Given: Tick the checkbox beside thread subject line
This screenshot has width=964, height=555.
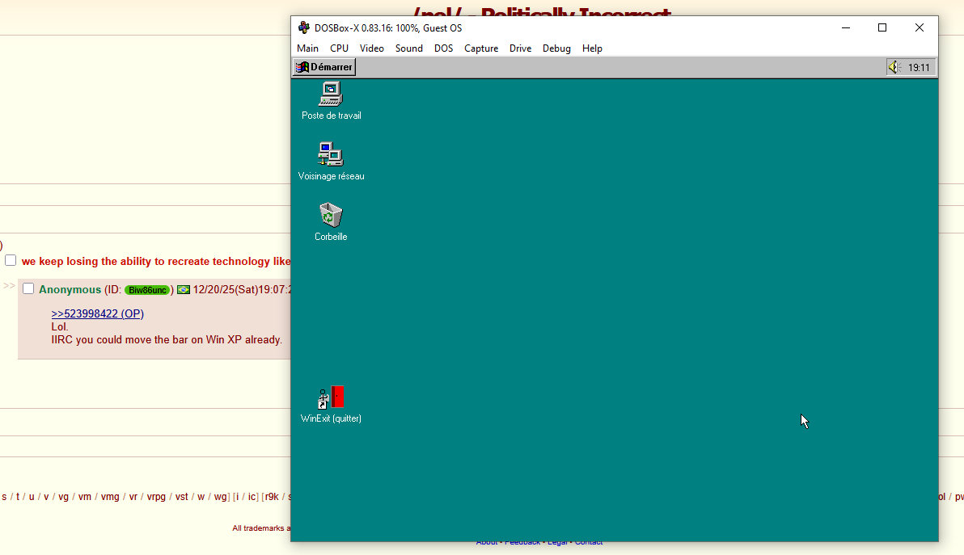Looking at the screenshot, I should [11, 260].
